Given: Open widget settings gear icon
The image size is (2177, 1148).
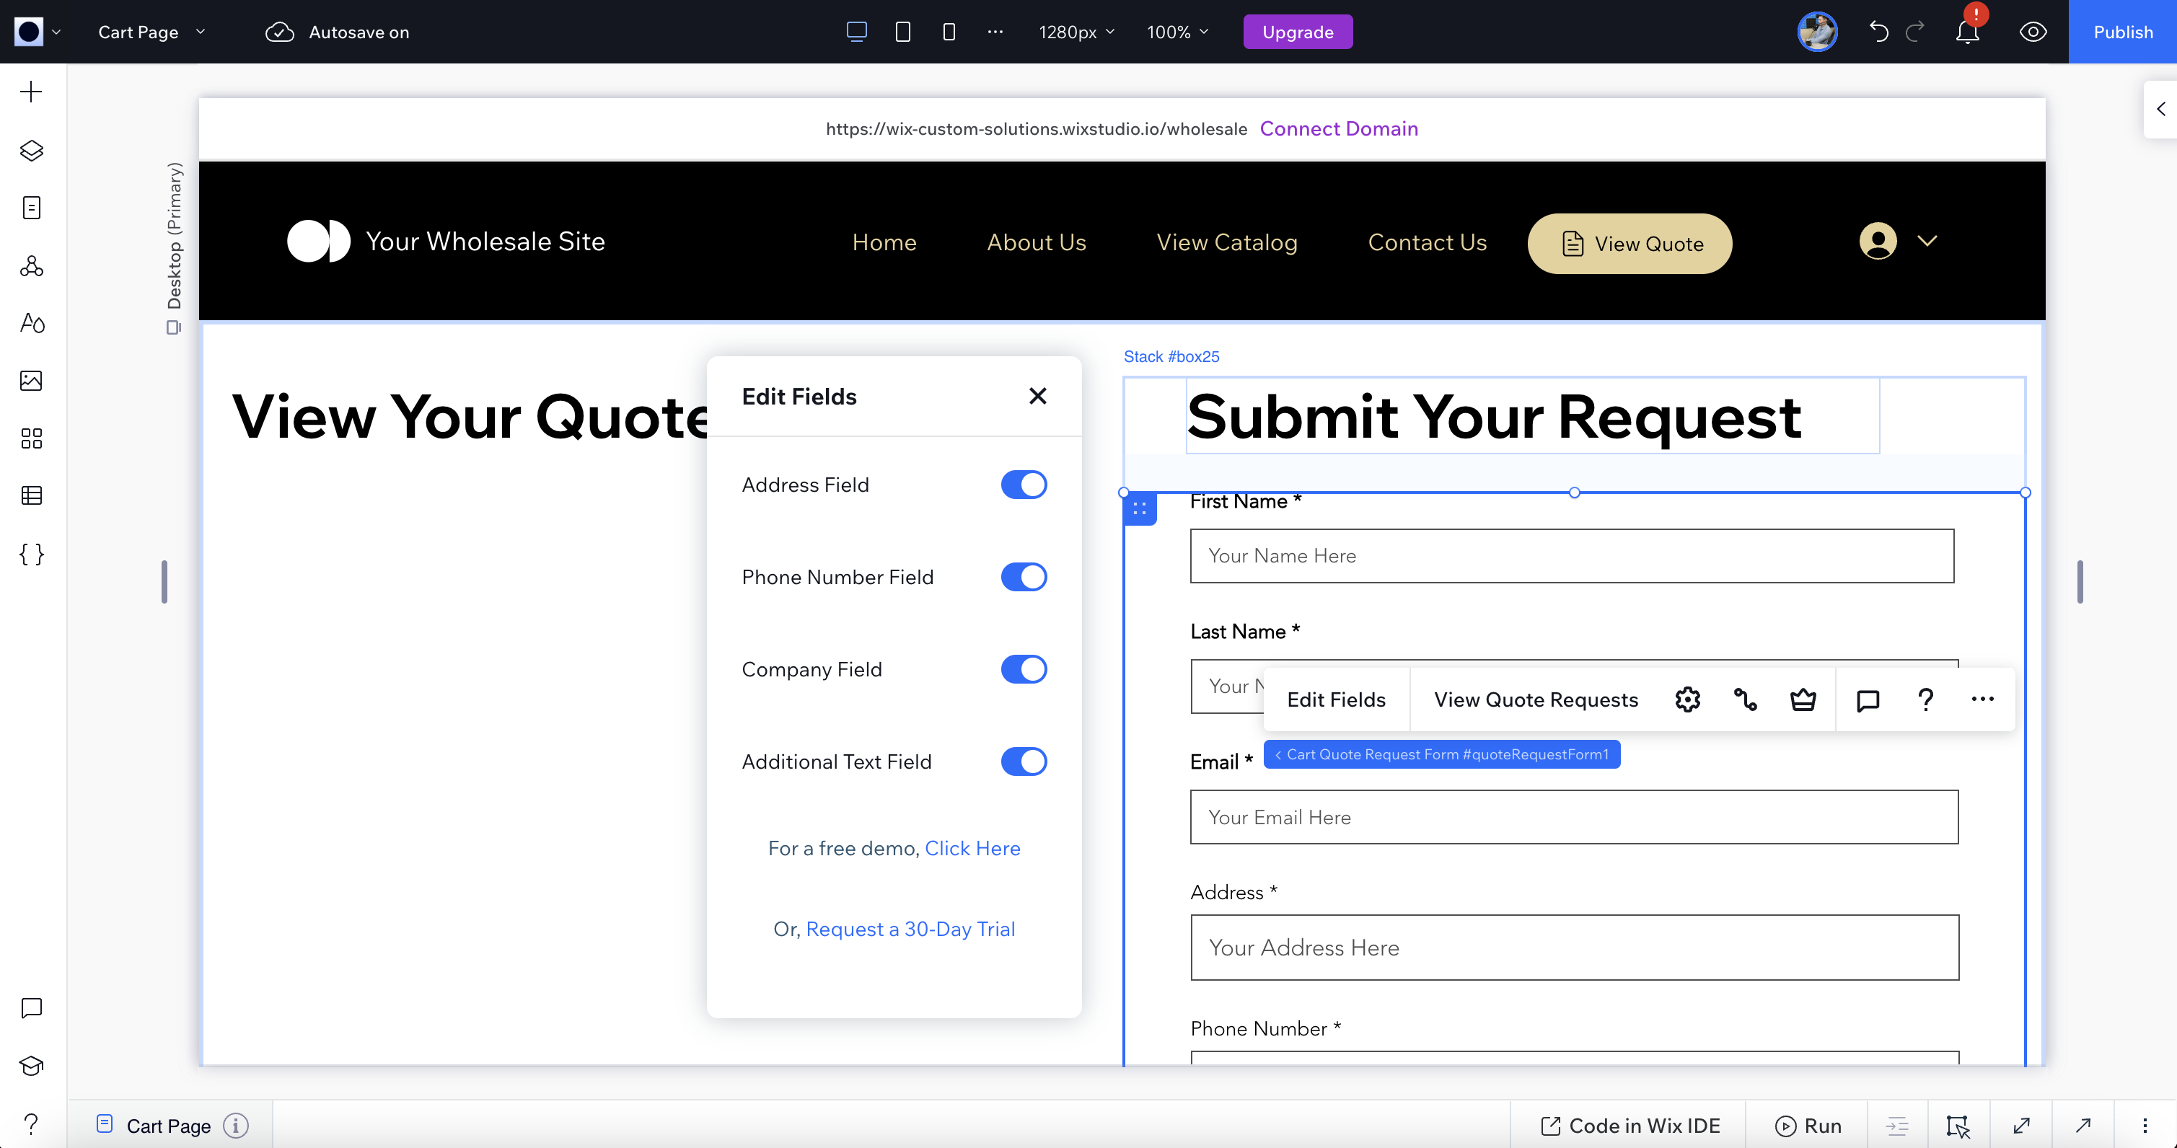Looking at the screenshot, I should pyautogui.click(x=1686, y=699).
